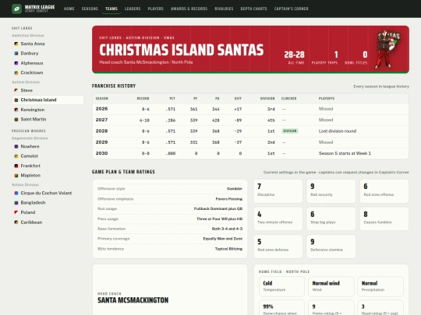The width and height of the screenshot is (421, 315).
Task: Select the Teams tab
Action: click(111, 9)
